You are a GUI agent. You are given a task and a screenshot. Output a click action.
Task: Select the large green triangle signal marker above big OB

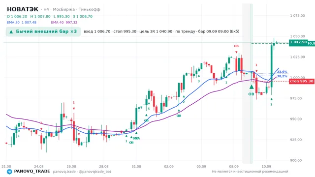point(252,87)
